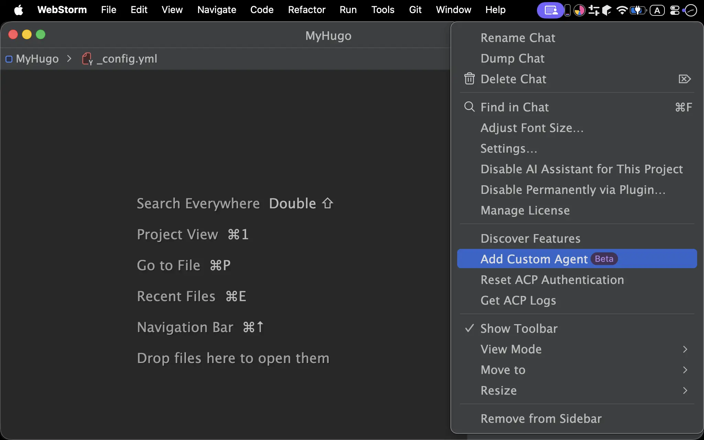Open the screen sharing status icon in menu bar
The image size is (704, 440).
(x=550, y=10)
